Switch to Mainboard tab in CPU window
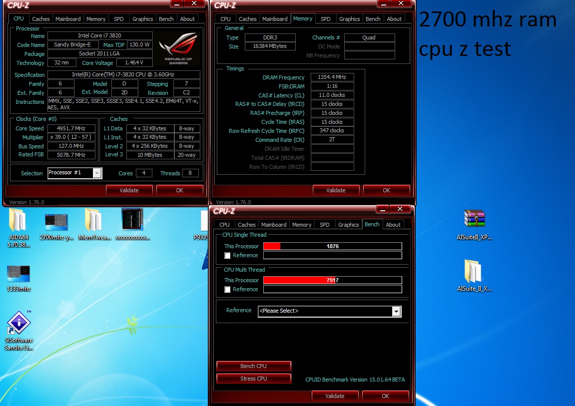The height and width of the screenshot is (406, 575). [68, 19]
